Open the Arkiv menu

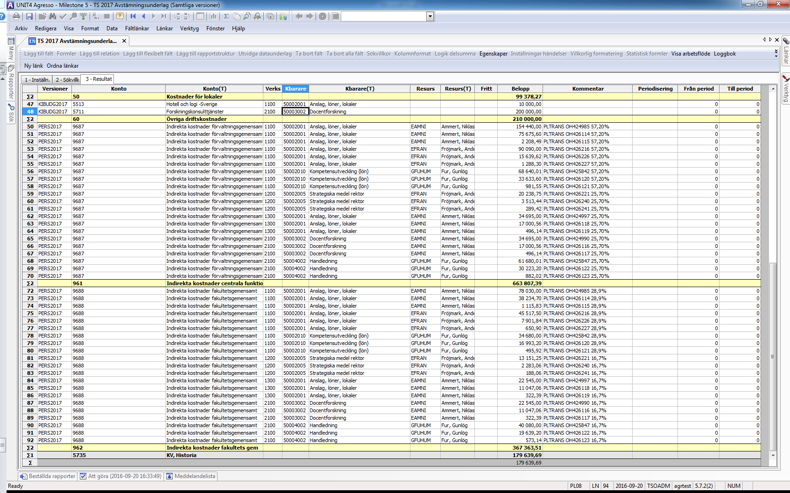21,28
